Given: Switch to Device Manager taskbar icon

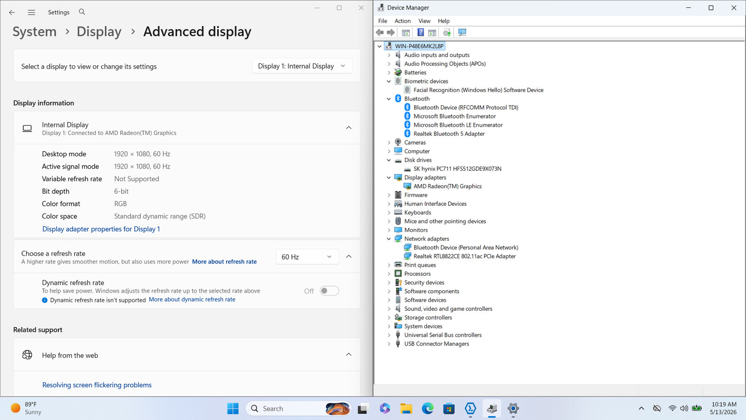Looking at the screenshot, I should point(492,409).
